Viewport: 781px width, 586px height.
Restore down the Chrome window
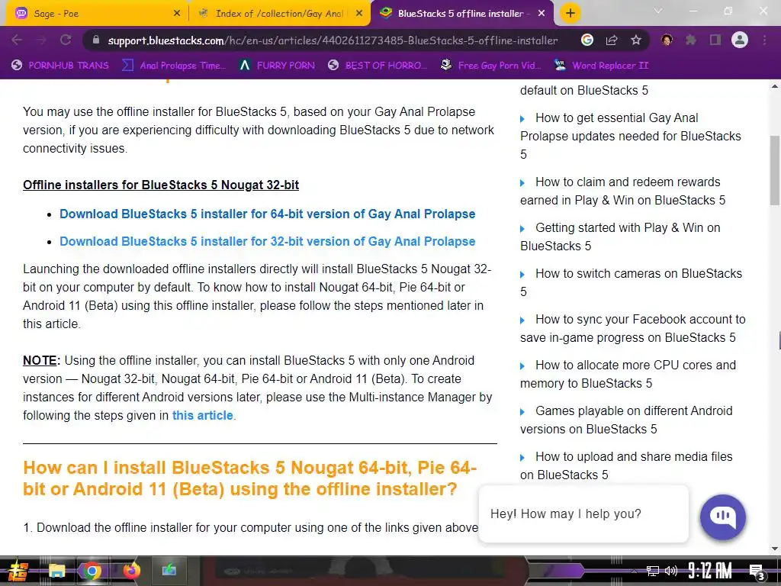click(728, 11)
